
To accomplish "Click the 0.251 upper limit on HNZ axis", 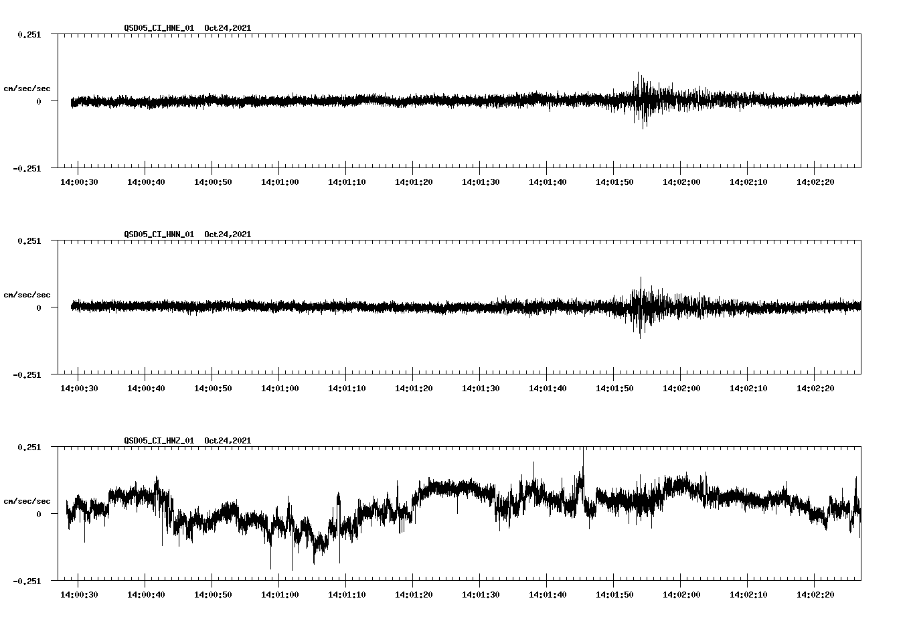I will [29, 447].
